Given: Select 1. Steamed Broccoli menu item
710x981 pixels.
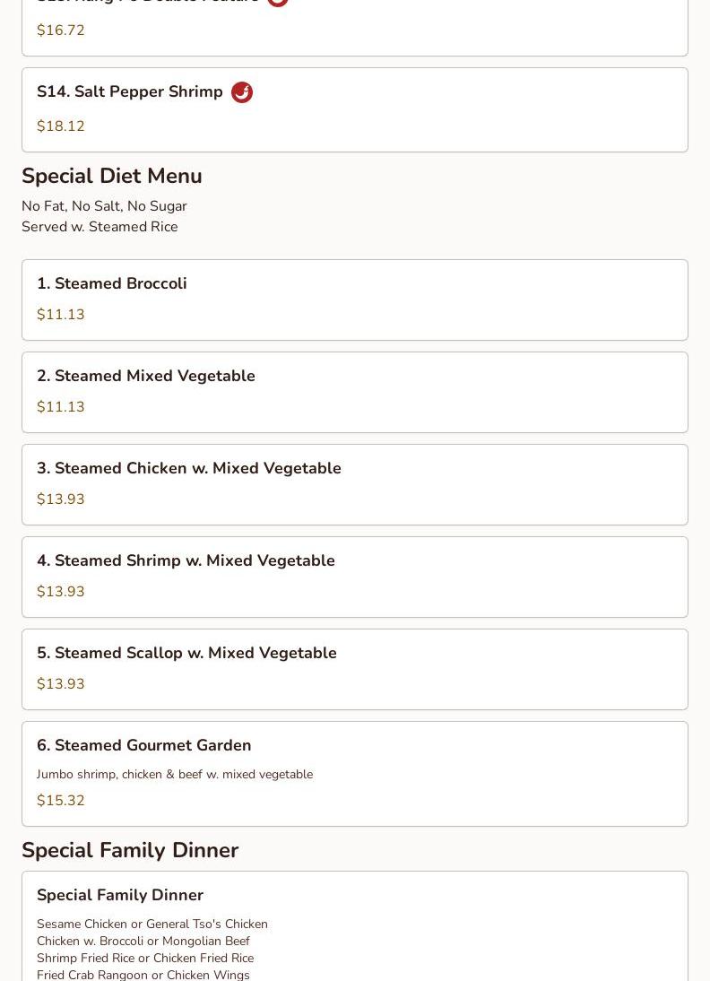Looking at the screenshot, I should pyautogui.click(x=355, y=300).
